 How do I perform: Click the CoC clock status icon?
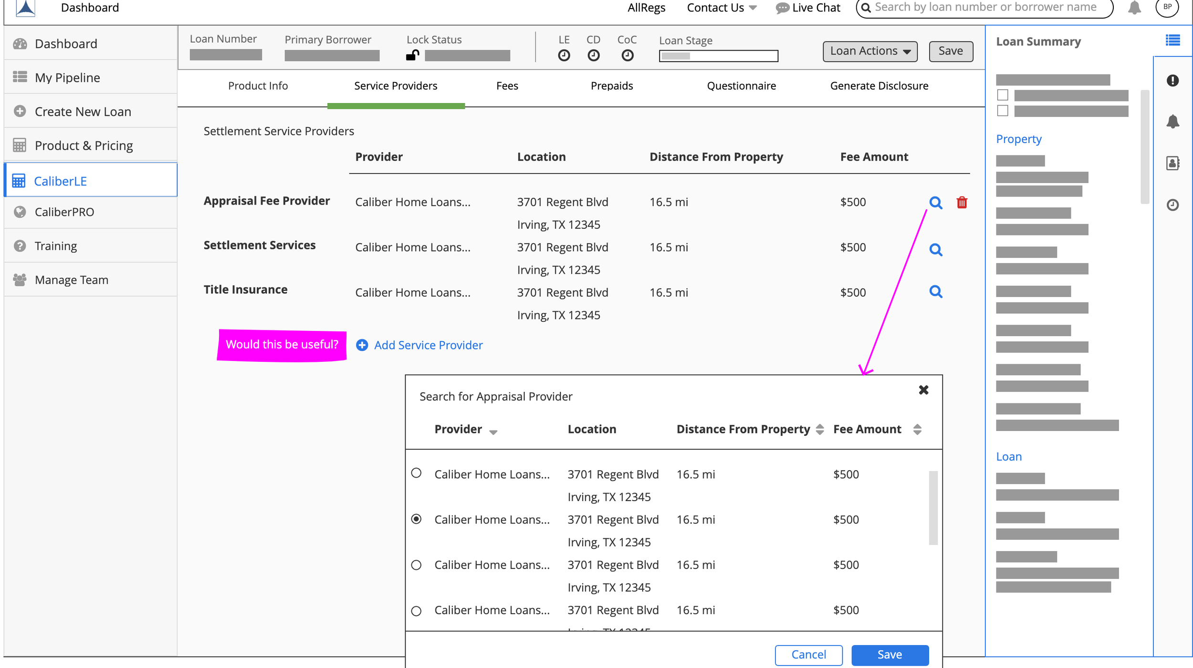(627, 56)
